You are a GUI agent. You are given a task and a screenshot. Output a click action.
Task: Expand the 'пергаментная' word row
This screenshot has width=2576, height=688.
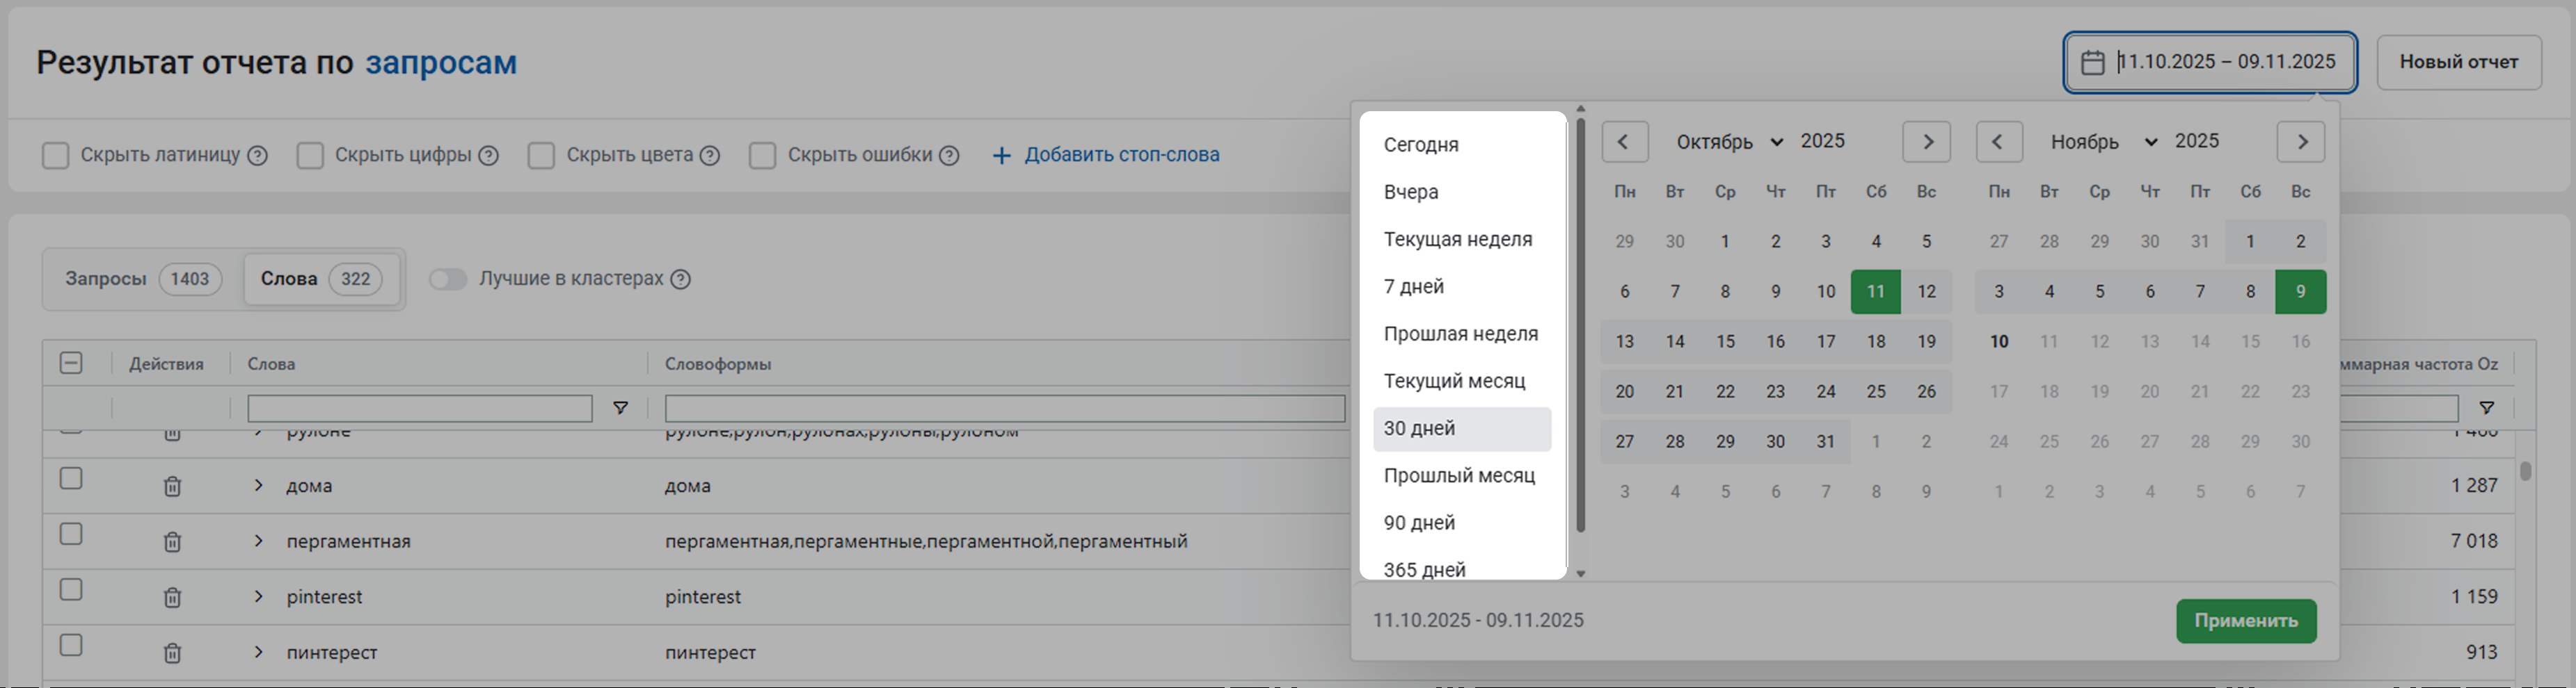tap(258, 541)
